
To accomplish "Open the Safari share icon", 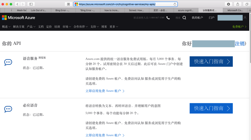I will [238, 4].
